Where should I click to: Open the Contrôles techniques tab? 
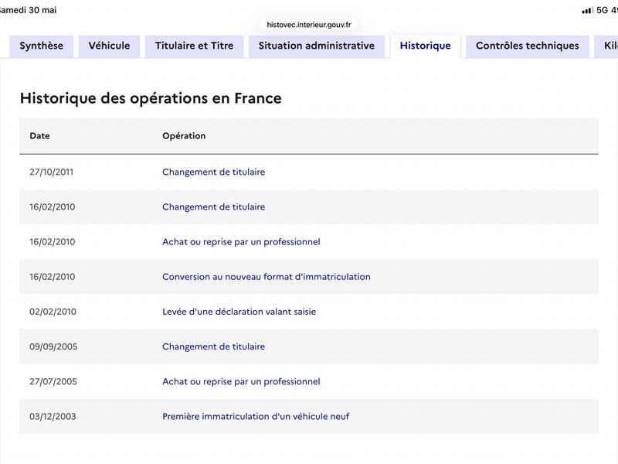(528, 46)
